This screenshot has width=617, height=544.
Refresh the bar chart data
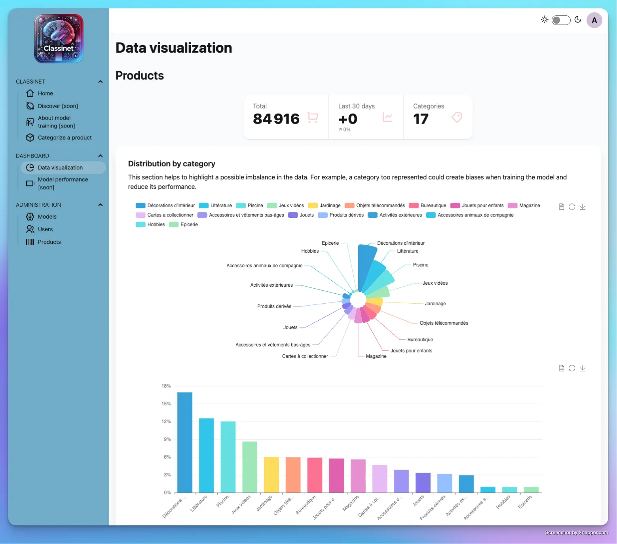pyautogui.click(x=571, y=368)
